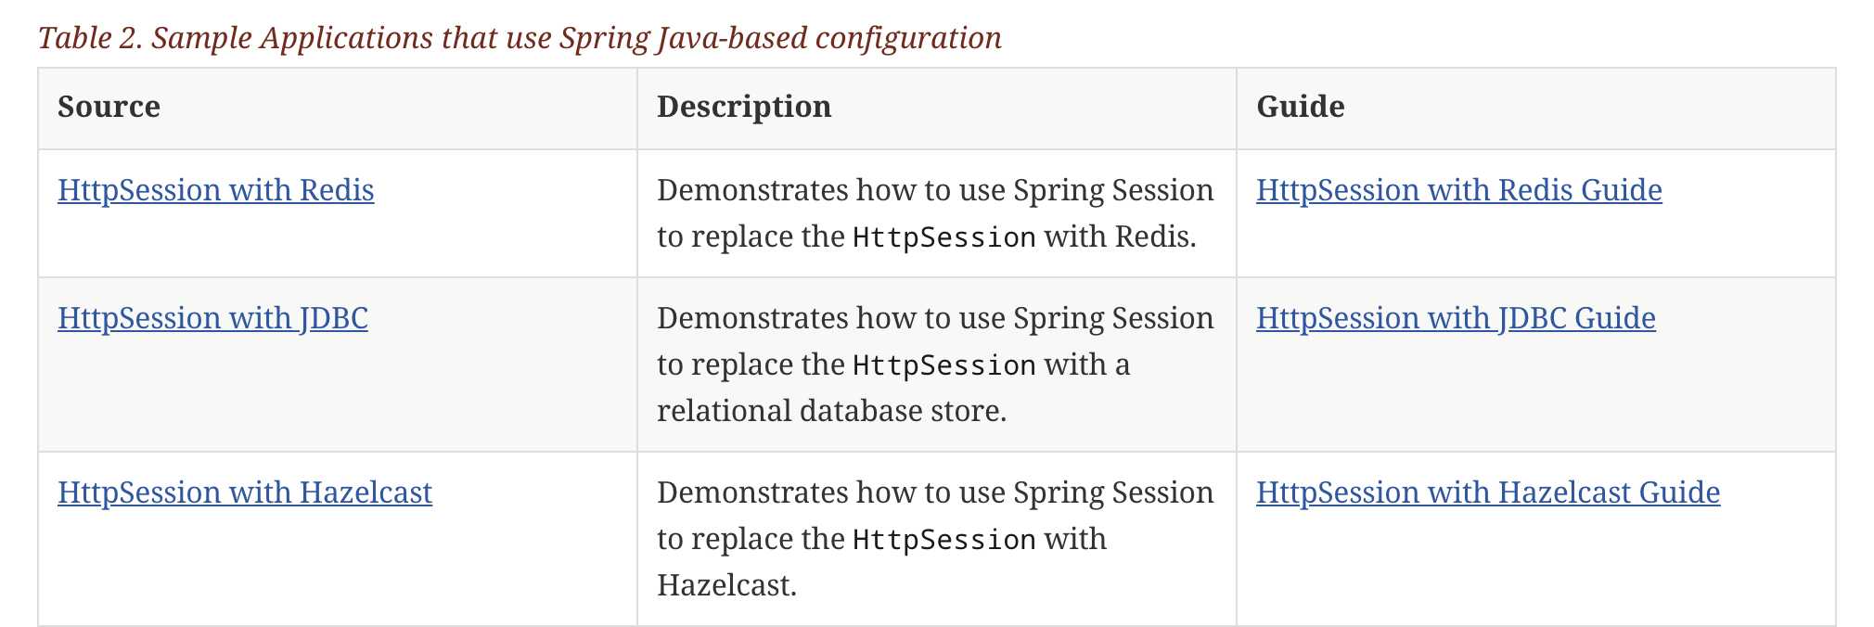The height and width of the screenshot is (627, 1874).
Task: Click 'with Redis.' in the first description
Action: 1120,237
